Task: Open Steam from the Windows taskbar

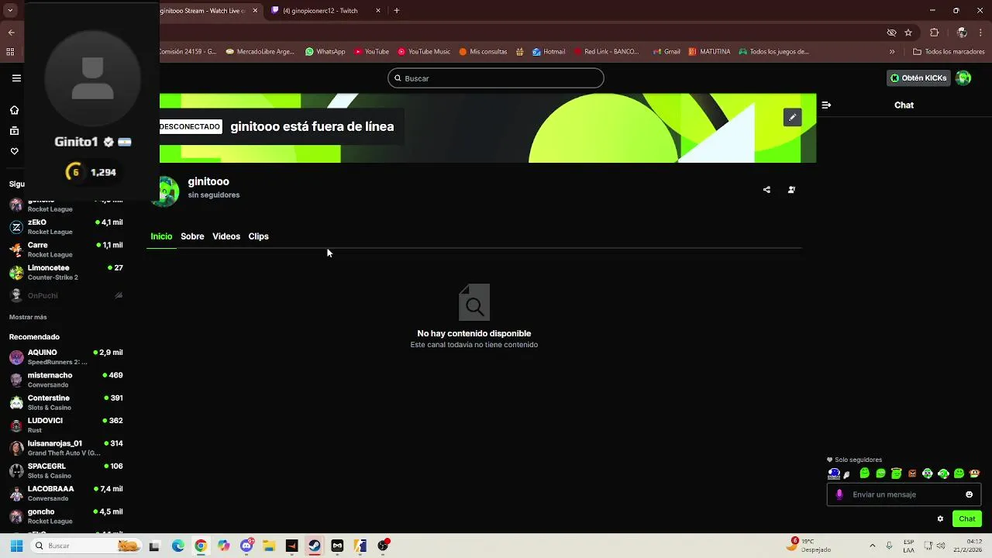Action: pyautogui.click(x=314, y=546)
